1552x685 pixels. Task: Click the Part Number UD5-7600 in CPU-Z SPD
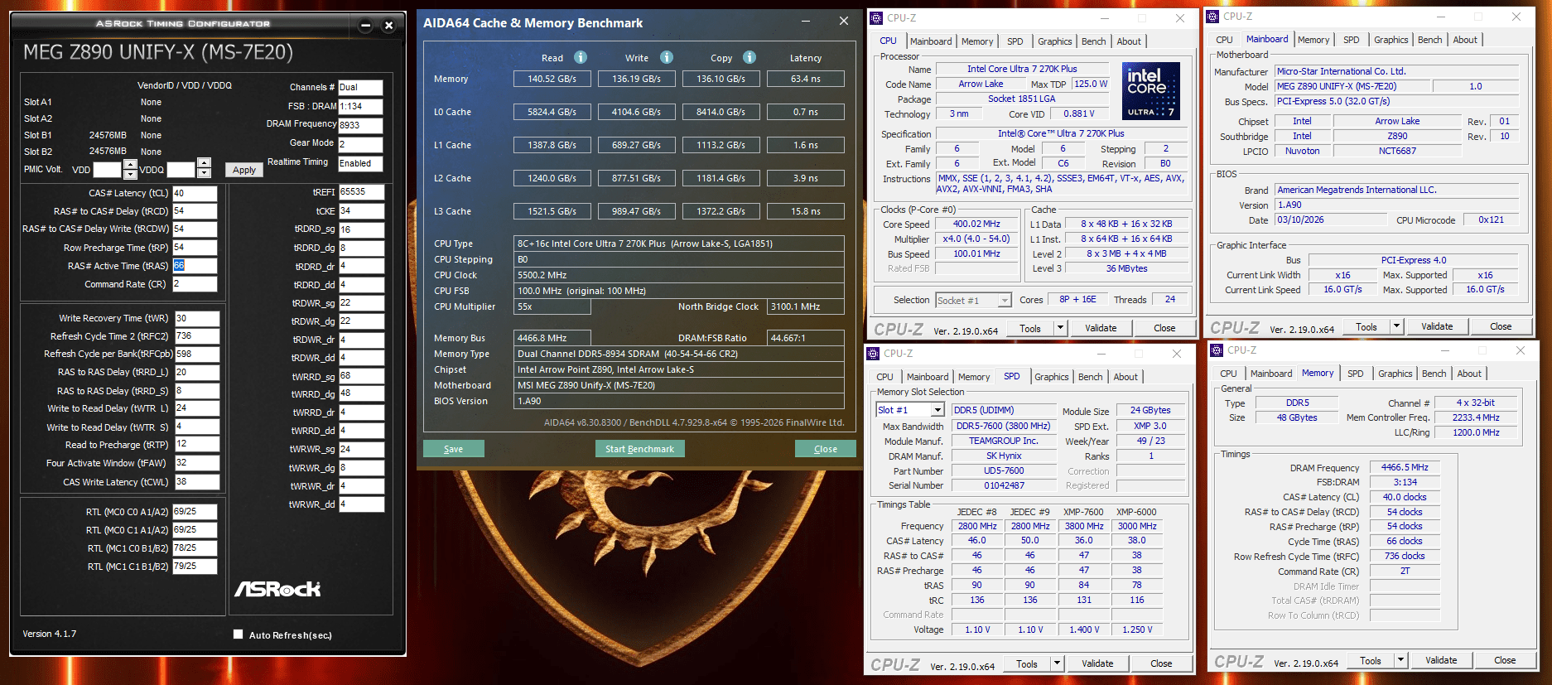1004,470
